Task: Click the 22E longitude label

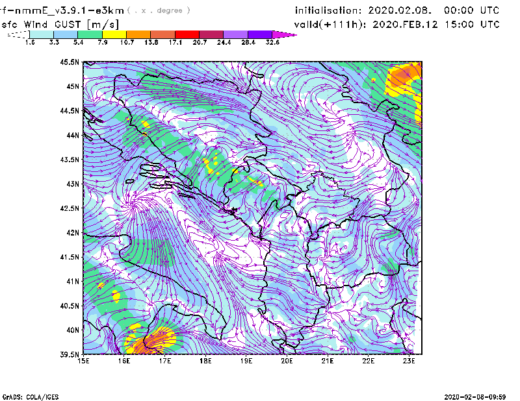Action: click(369, 361)
